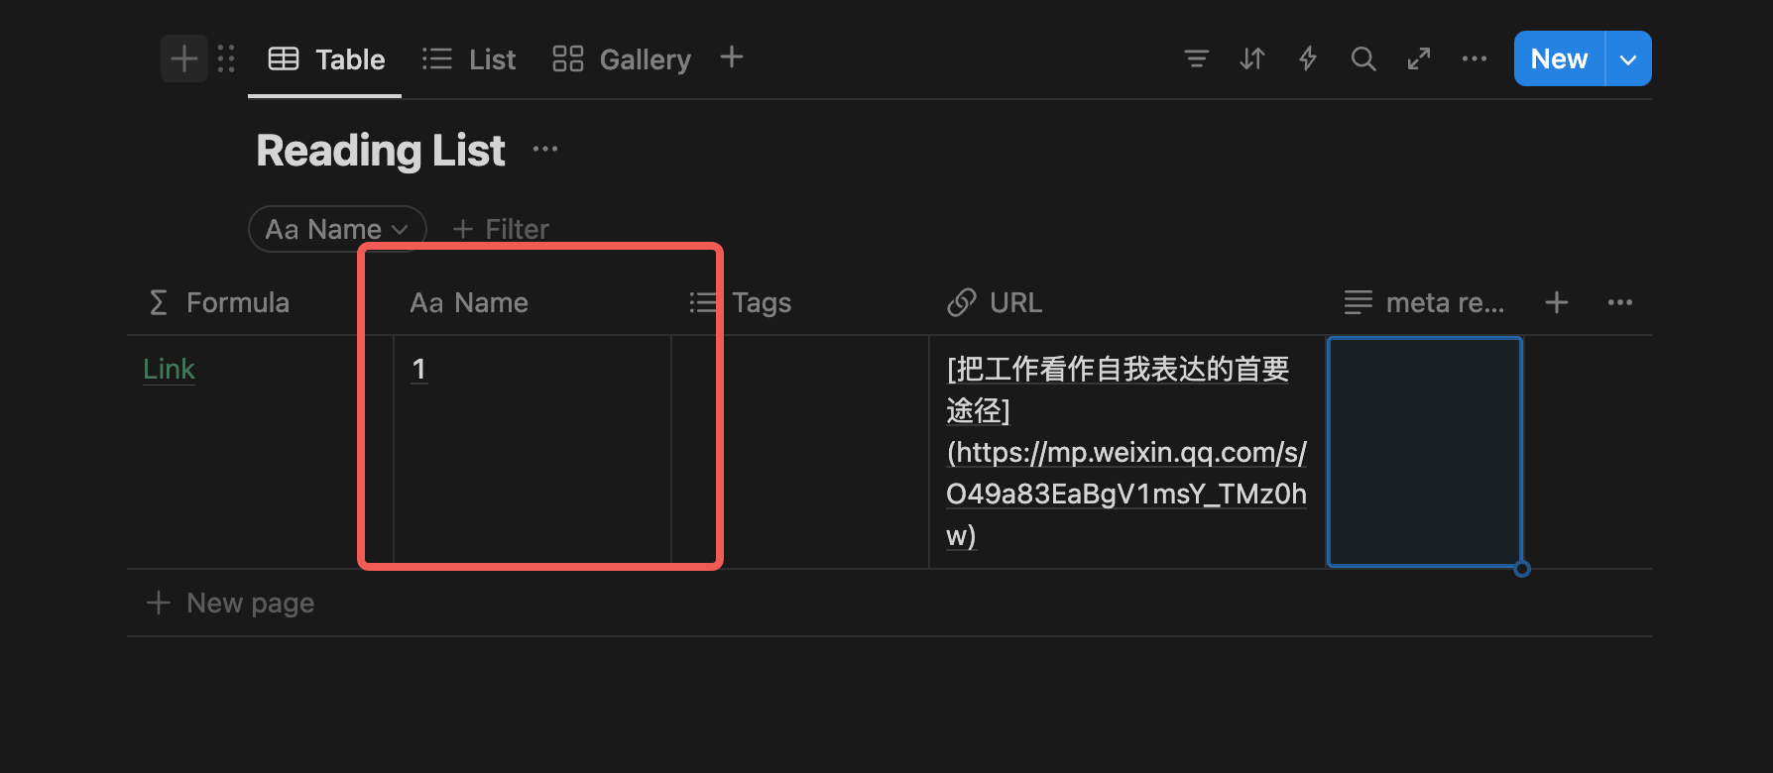This screenshot has width=1773, height=773.
Task: Open the green Link in Formula column
Action: pyautogui.click(x=169, y=369)
